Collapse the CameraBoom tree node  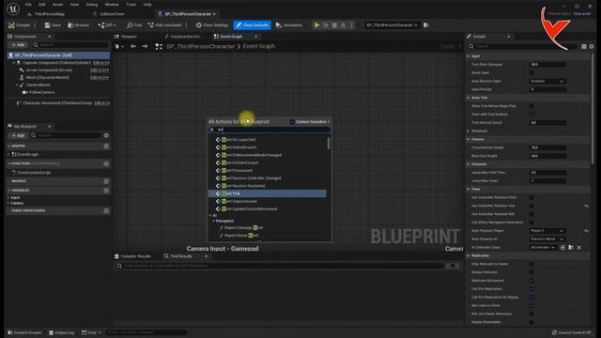(17, 85)
